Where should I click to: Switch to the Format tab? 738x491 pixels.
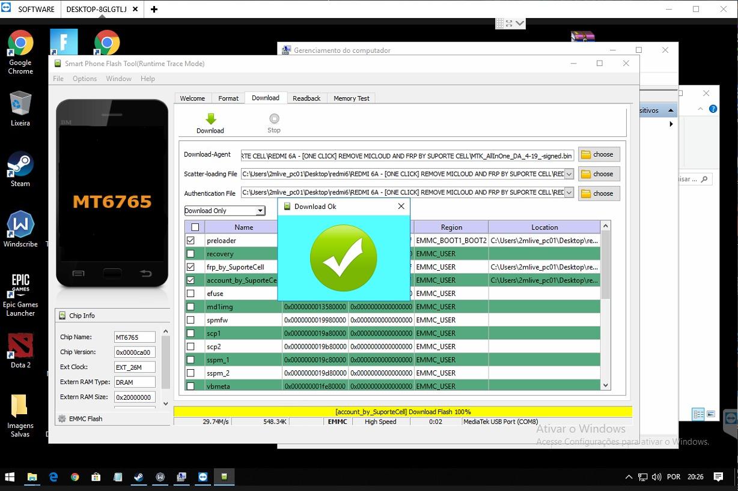click(228, 98)
